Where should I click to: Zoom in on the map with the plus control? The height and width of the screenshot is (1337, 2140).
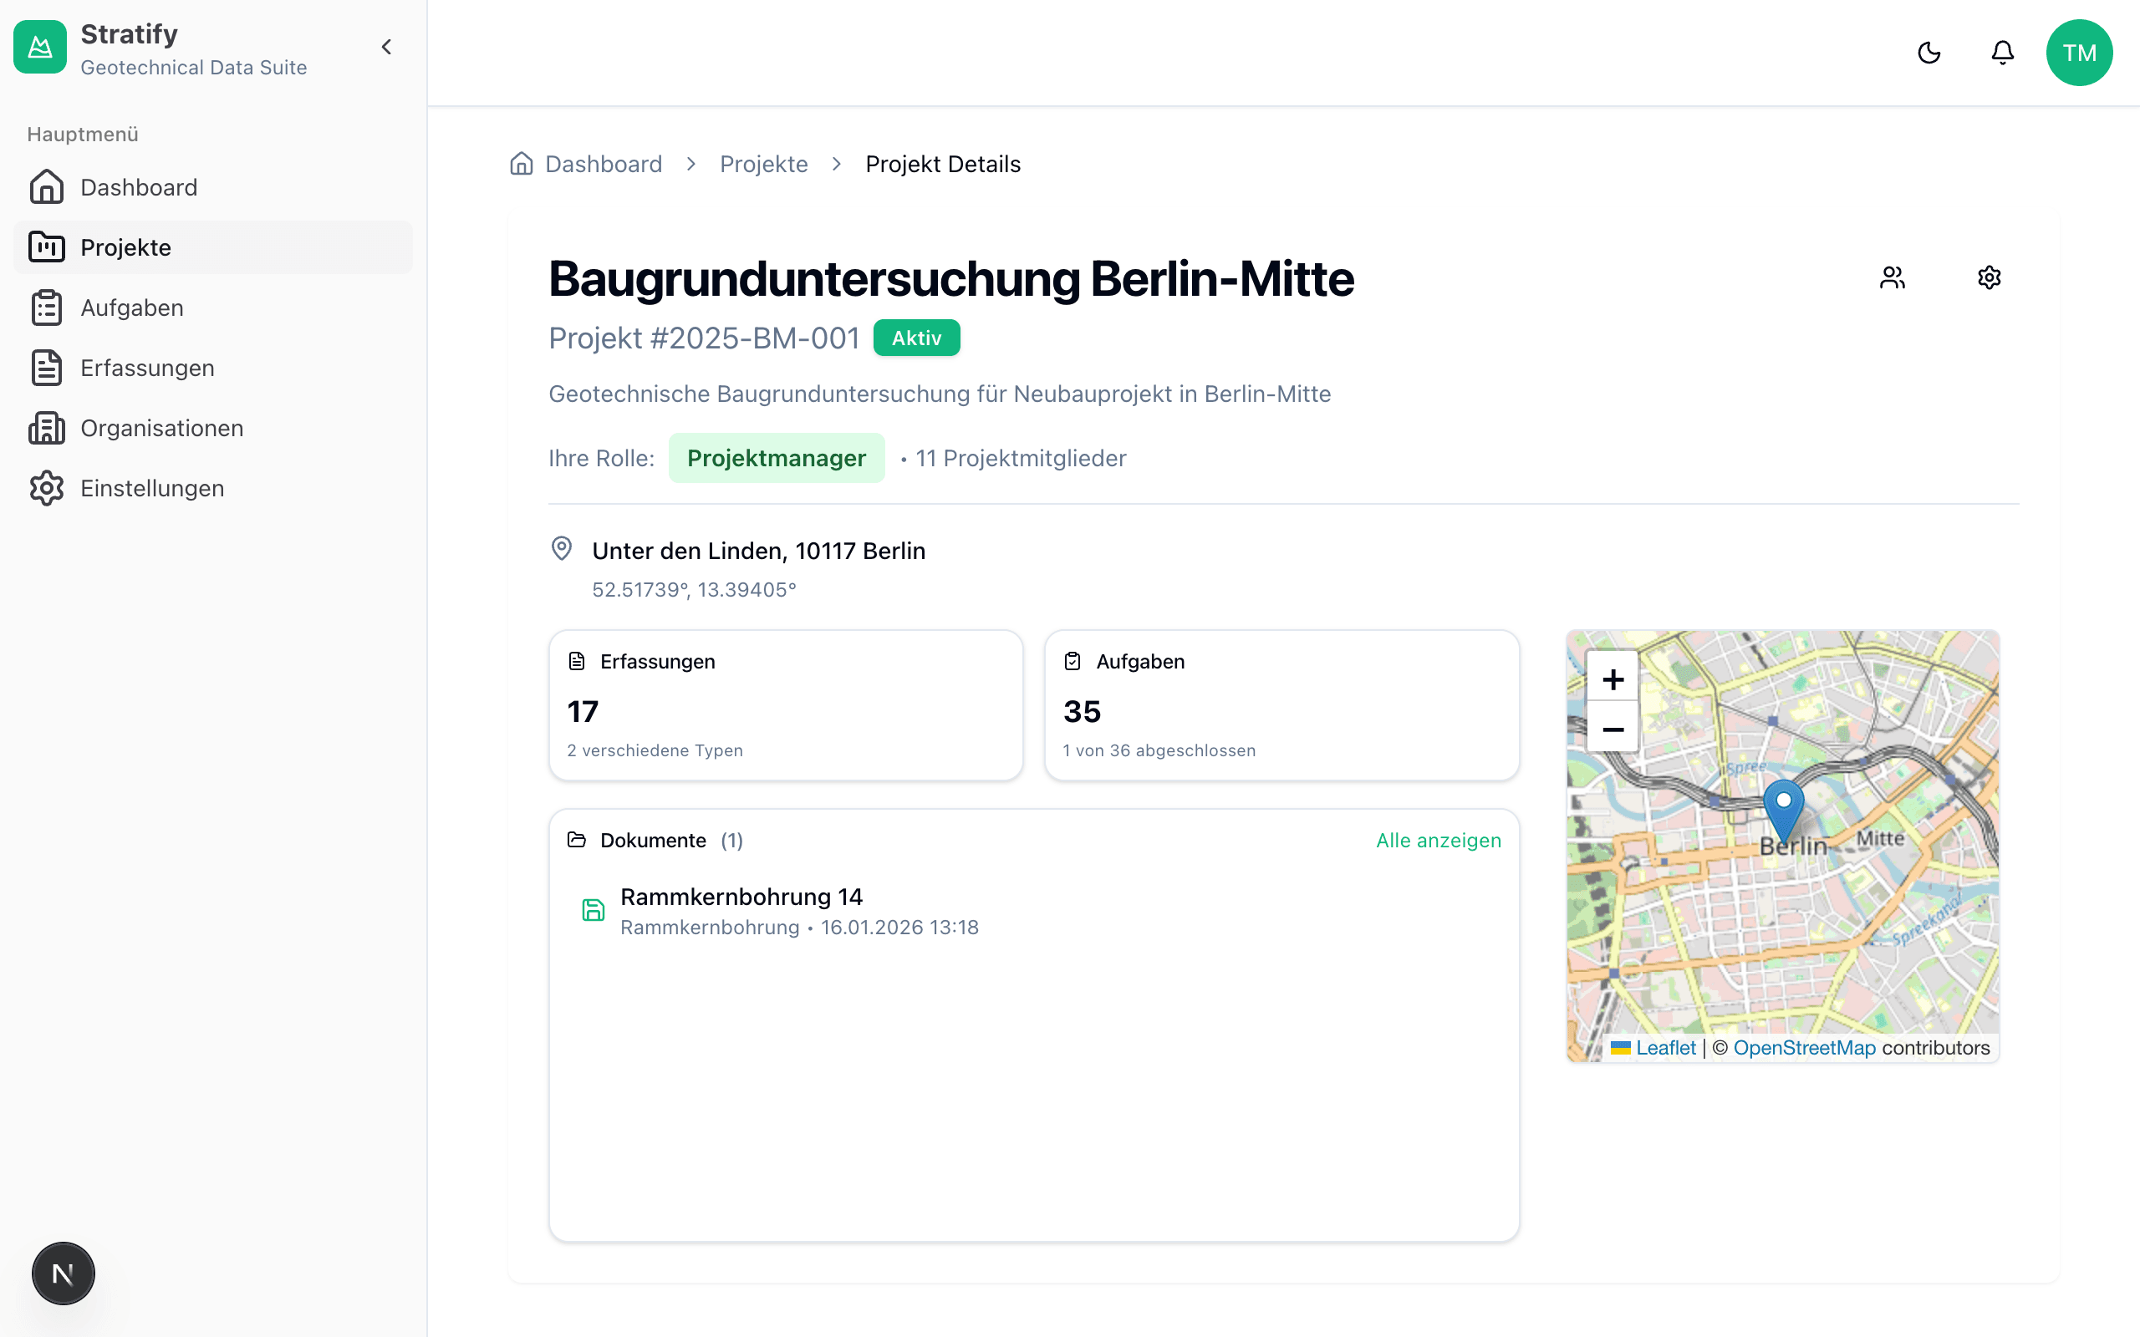click(1613, 679)
